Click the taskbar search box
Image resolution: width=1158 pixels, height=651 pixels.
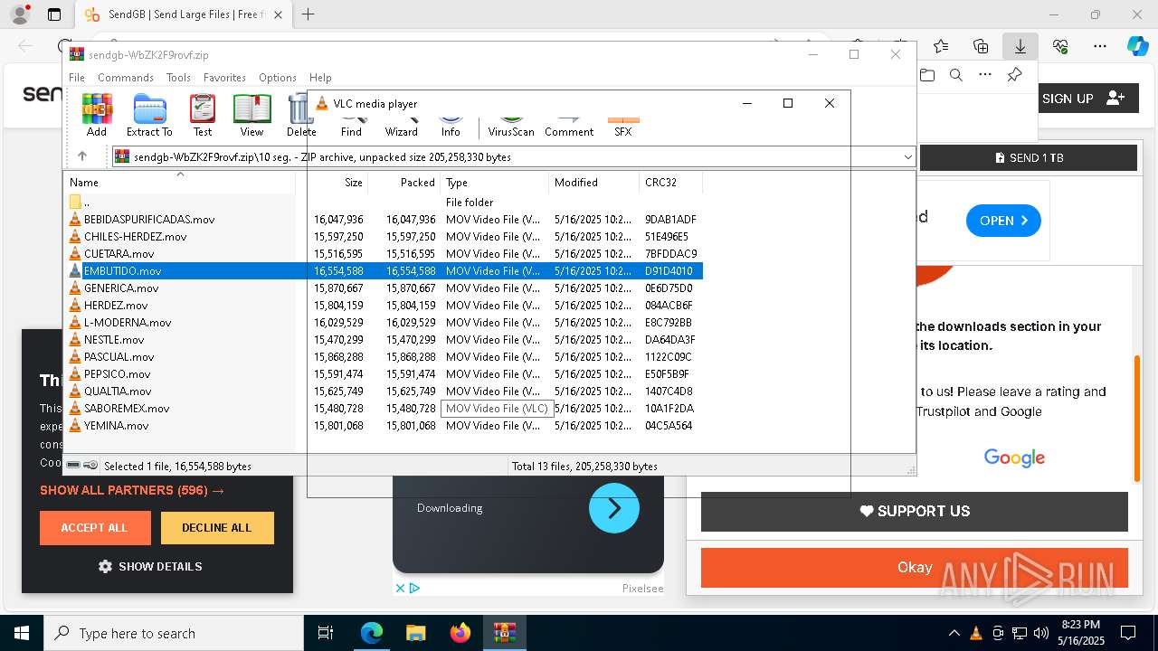(x=174, y=633)
